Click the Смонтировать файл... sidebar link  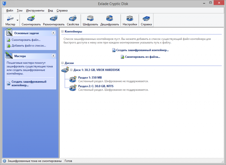(x=26, y=40)
